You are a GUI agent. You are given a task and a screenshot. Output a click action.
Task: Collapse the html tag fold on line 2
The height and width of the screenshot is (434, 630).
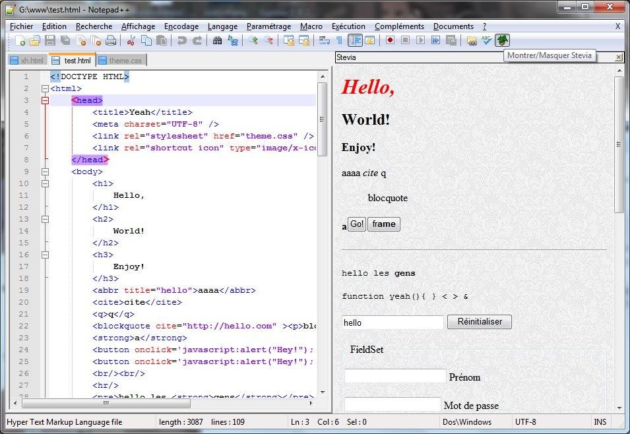45,88
